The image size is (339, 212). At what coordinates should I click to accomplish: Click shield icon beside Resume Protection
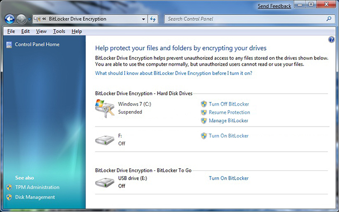(x=203, y=113)
